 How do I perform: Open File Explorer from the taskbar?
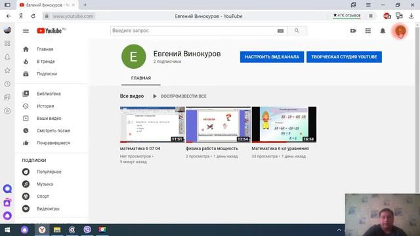pyautogui.click(x=57, y=230)
